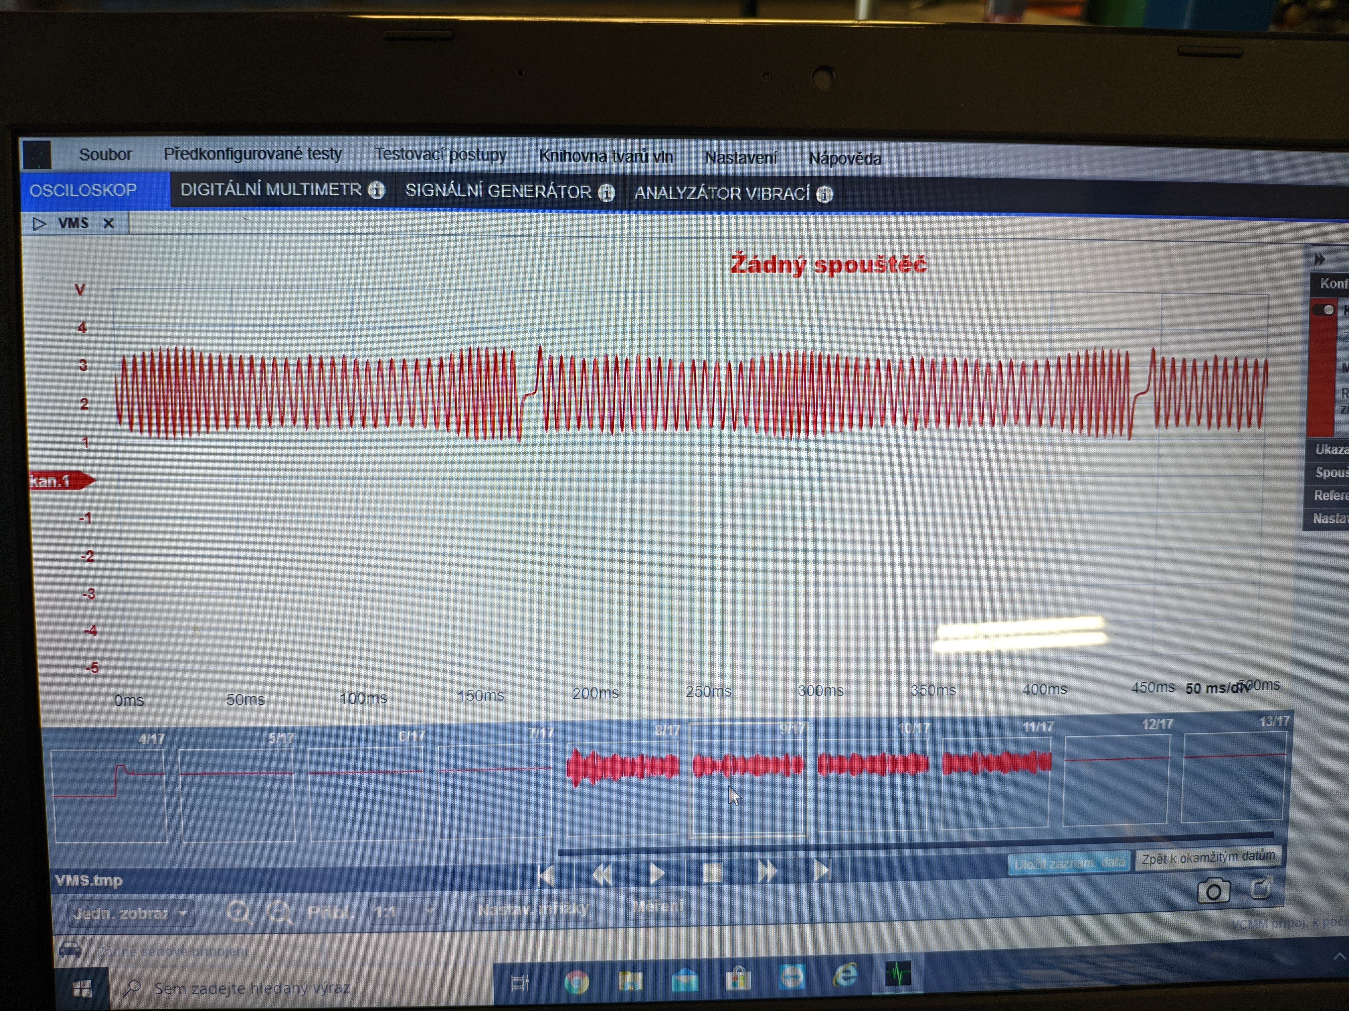Skip to last recorded frame
The height and width of the screenshot is (1011, 1349).
[x=822, y=870]
